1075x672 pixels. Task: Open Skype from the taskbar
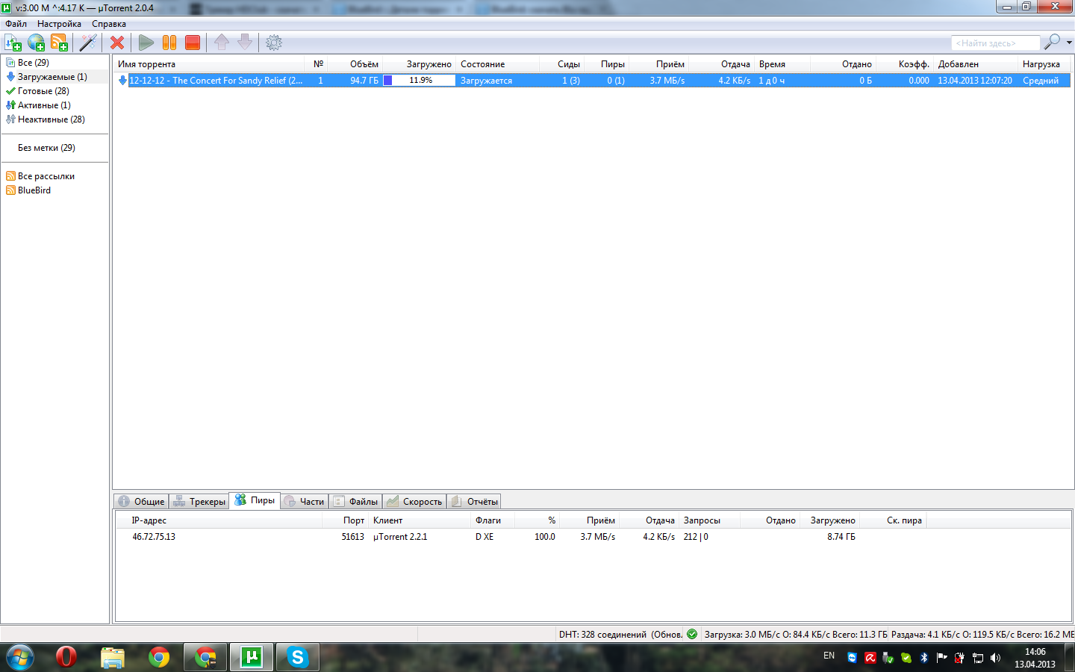click(x=298, y=658)
